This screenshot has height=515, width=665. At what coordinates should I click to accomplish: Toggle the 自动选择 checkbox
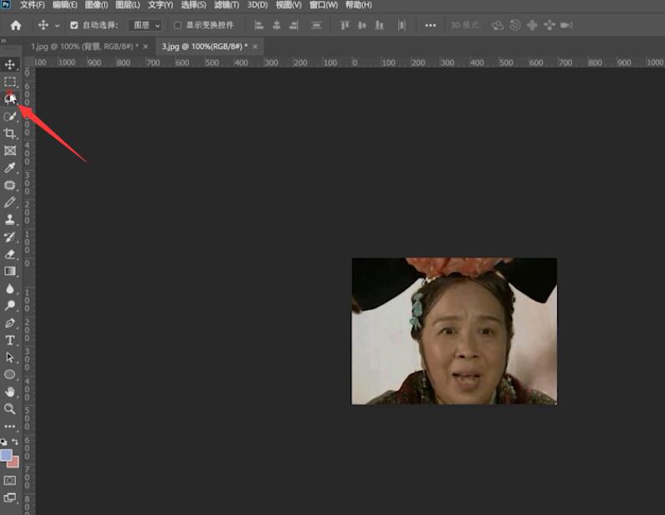[74, 25]
